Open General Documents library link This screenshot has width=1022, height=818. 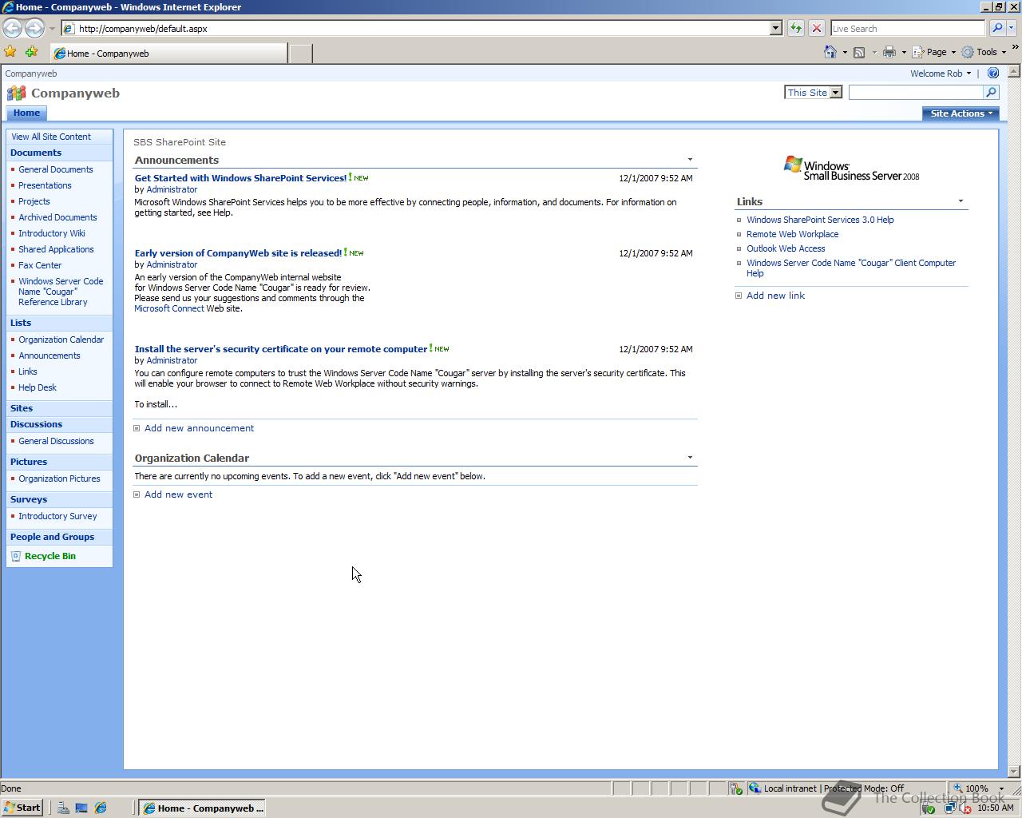point(56,169)
